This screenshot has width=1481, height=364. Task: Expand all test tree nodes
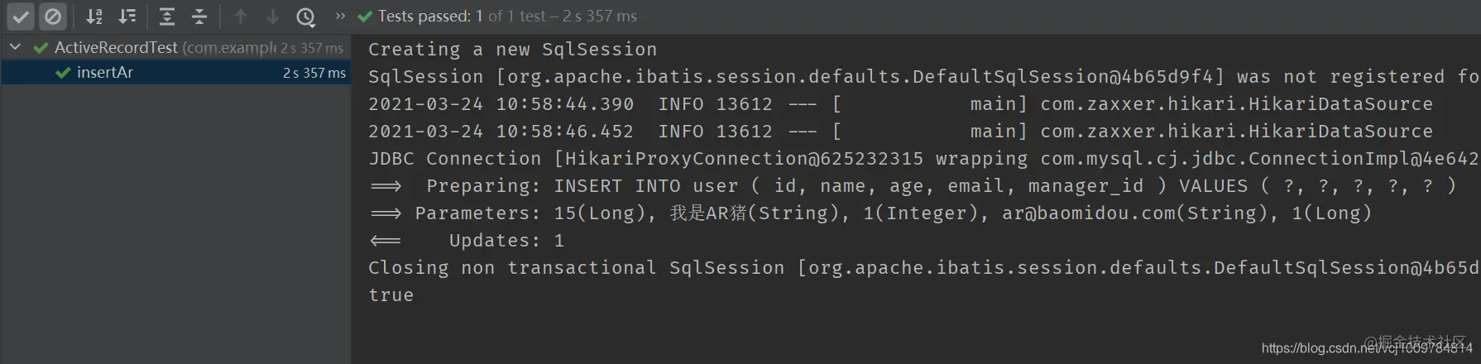pos(167,17)
